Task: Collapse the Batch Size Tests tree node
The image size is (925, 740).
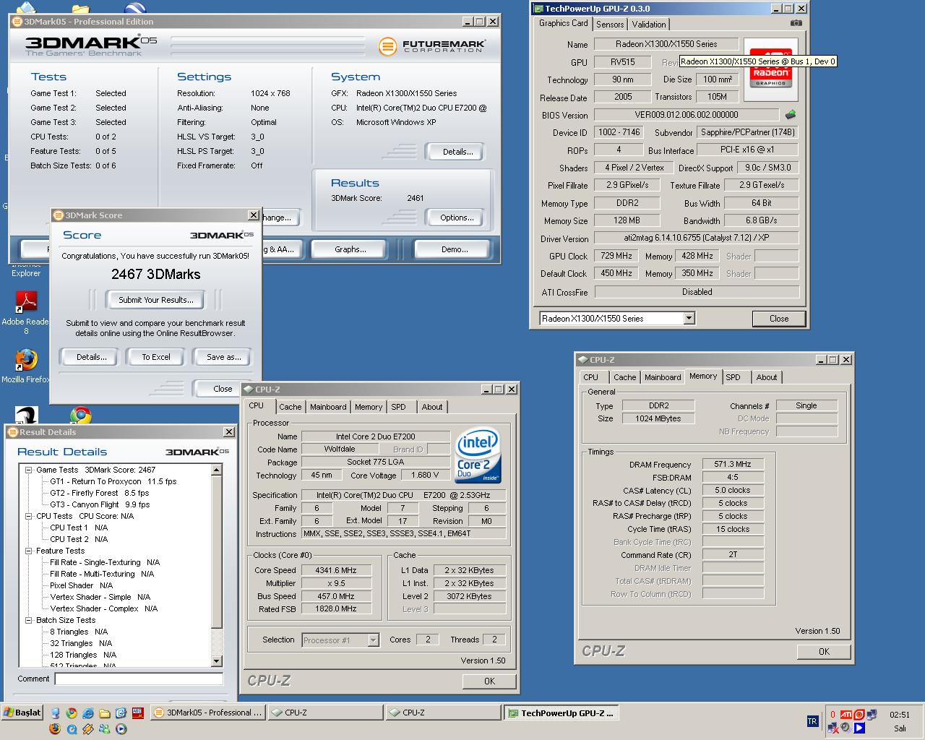Action: coord(29,620)
